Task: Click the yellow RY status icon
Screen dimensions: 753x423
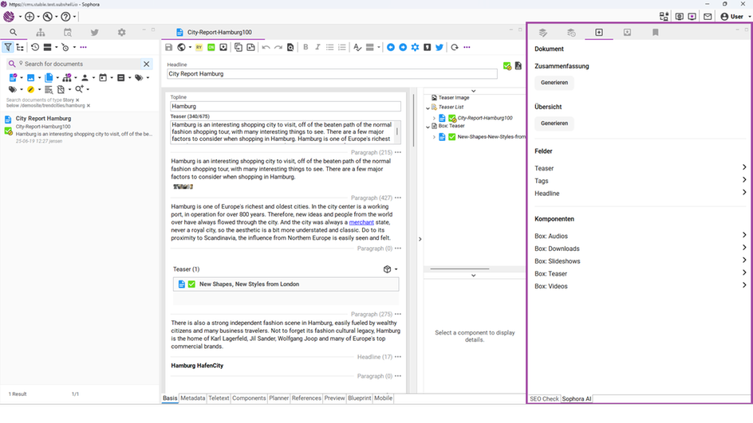Action: point(199,47)
